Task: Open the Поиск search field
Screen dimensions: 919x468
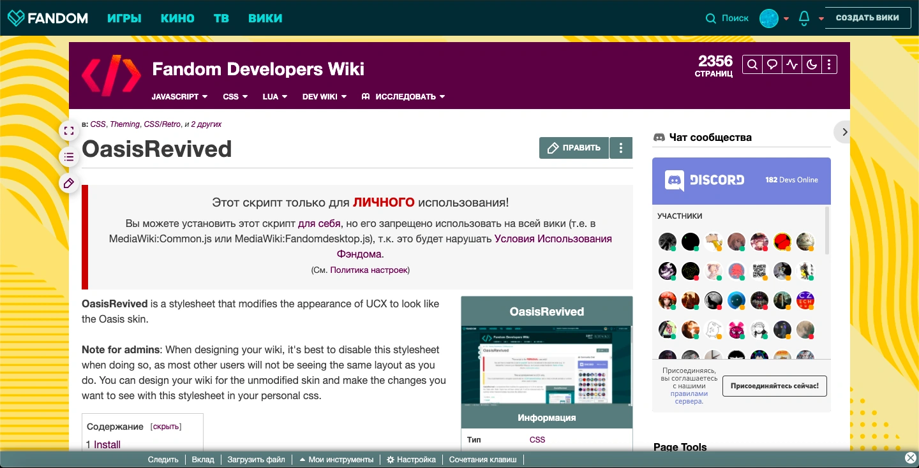Action: [x=735, y=18]
